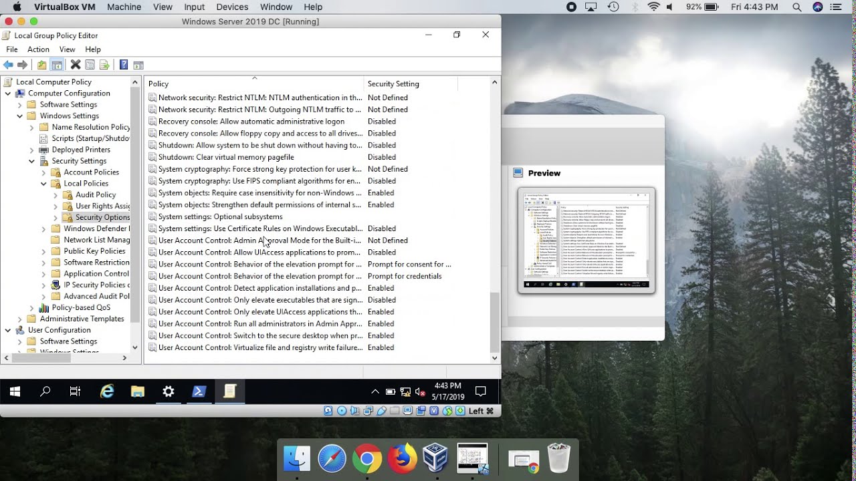The width and height of the screenshot is (856, 481).
Task: Click the network icon in Windows system tray
Action: 405,392
